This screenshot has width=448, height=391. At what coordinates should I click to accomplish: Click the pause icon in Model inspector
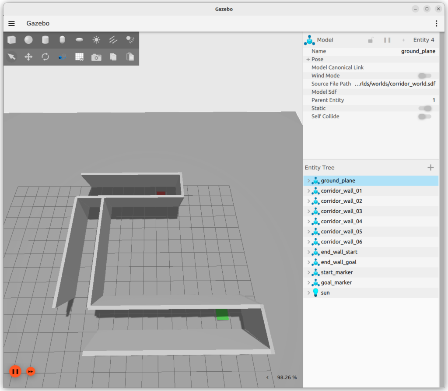point(387,40)
